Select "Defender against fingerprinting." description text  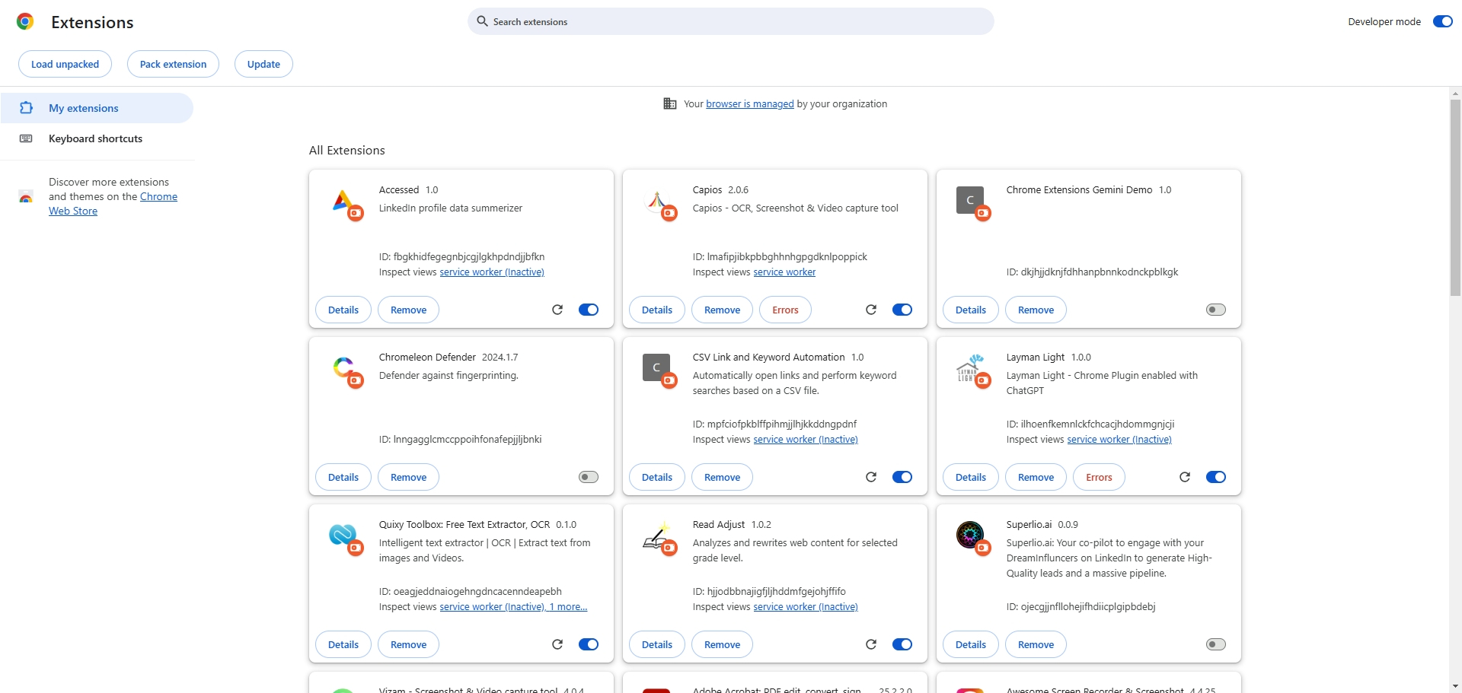(x=448, y=376)
